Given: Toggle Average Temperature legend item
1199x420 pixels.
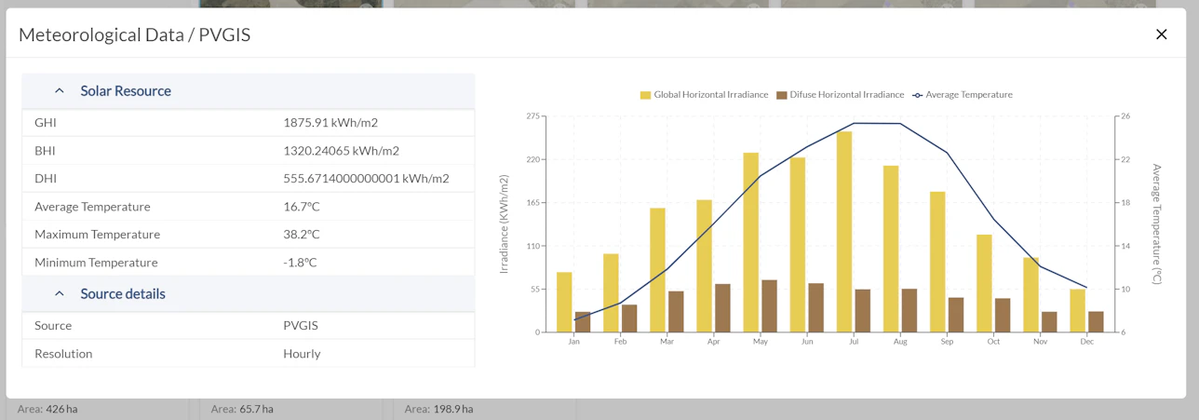Looking at the screenshot, I should [962, 95].
